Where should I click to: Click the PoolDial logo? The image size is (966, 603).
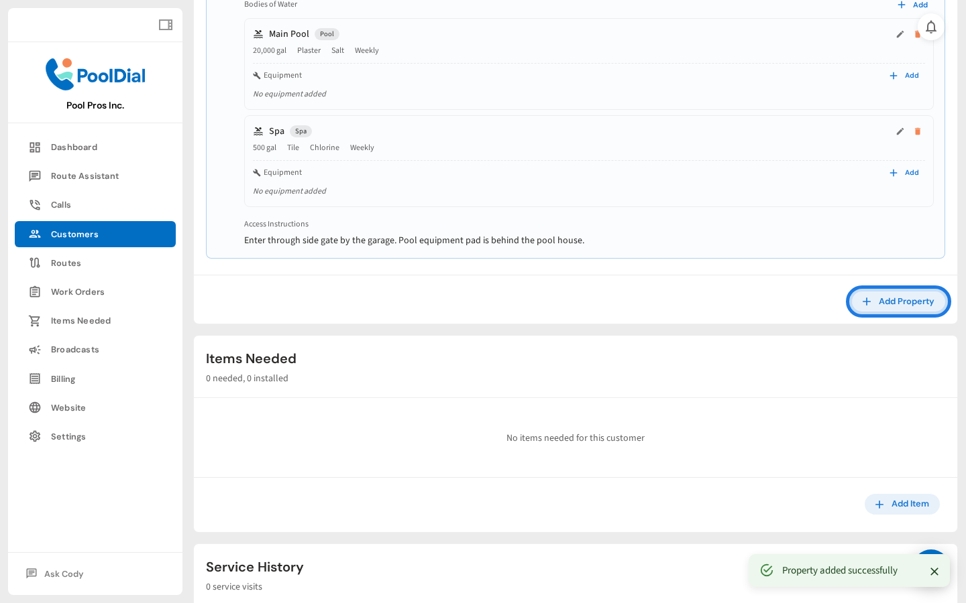point(95,74)
